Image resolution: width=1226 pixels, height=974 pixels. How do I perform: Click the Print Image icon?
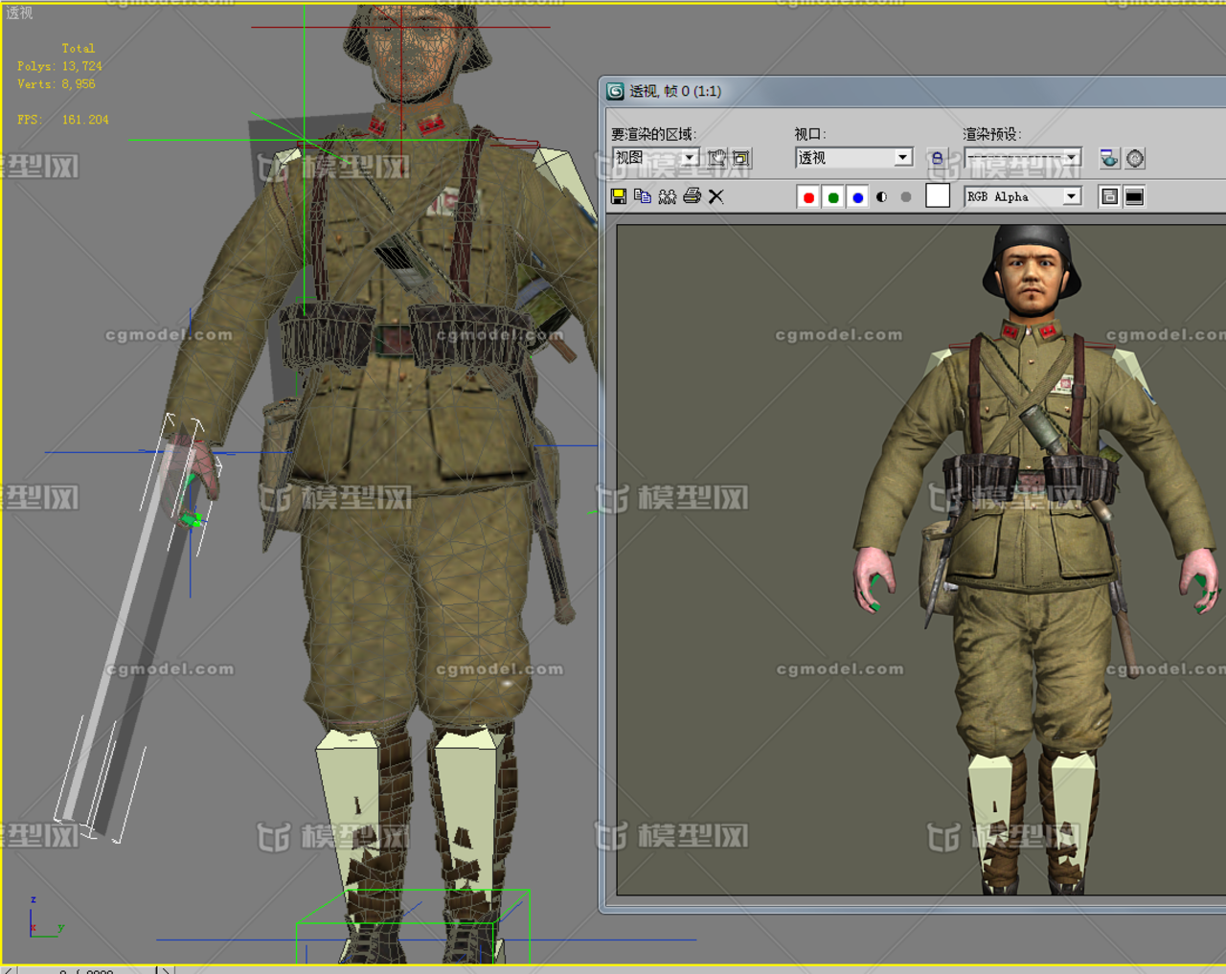[x=692, y=196]
